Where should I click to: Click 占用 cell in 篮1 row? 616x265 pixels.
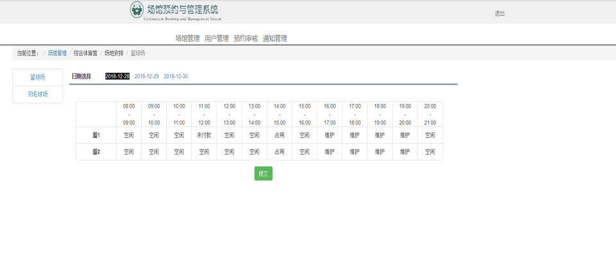pyautogui.click(x=280, y=135)
